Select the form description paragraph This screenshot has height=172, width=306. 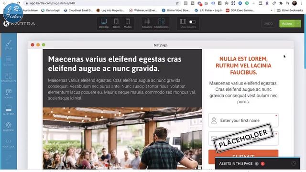[x=243, y=92]
